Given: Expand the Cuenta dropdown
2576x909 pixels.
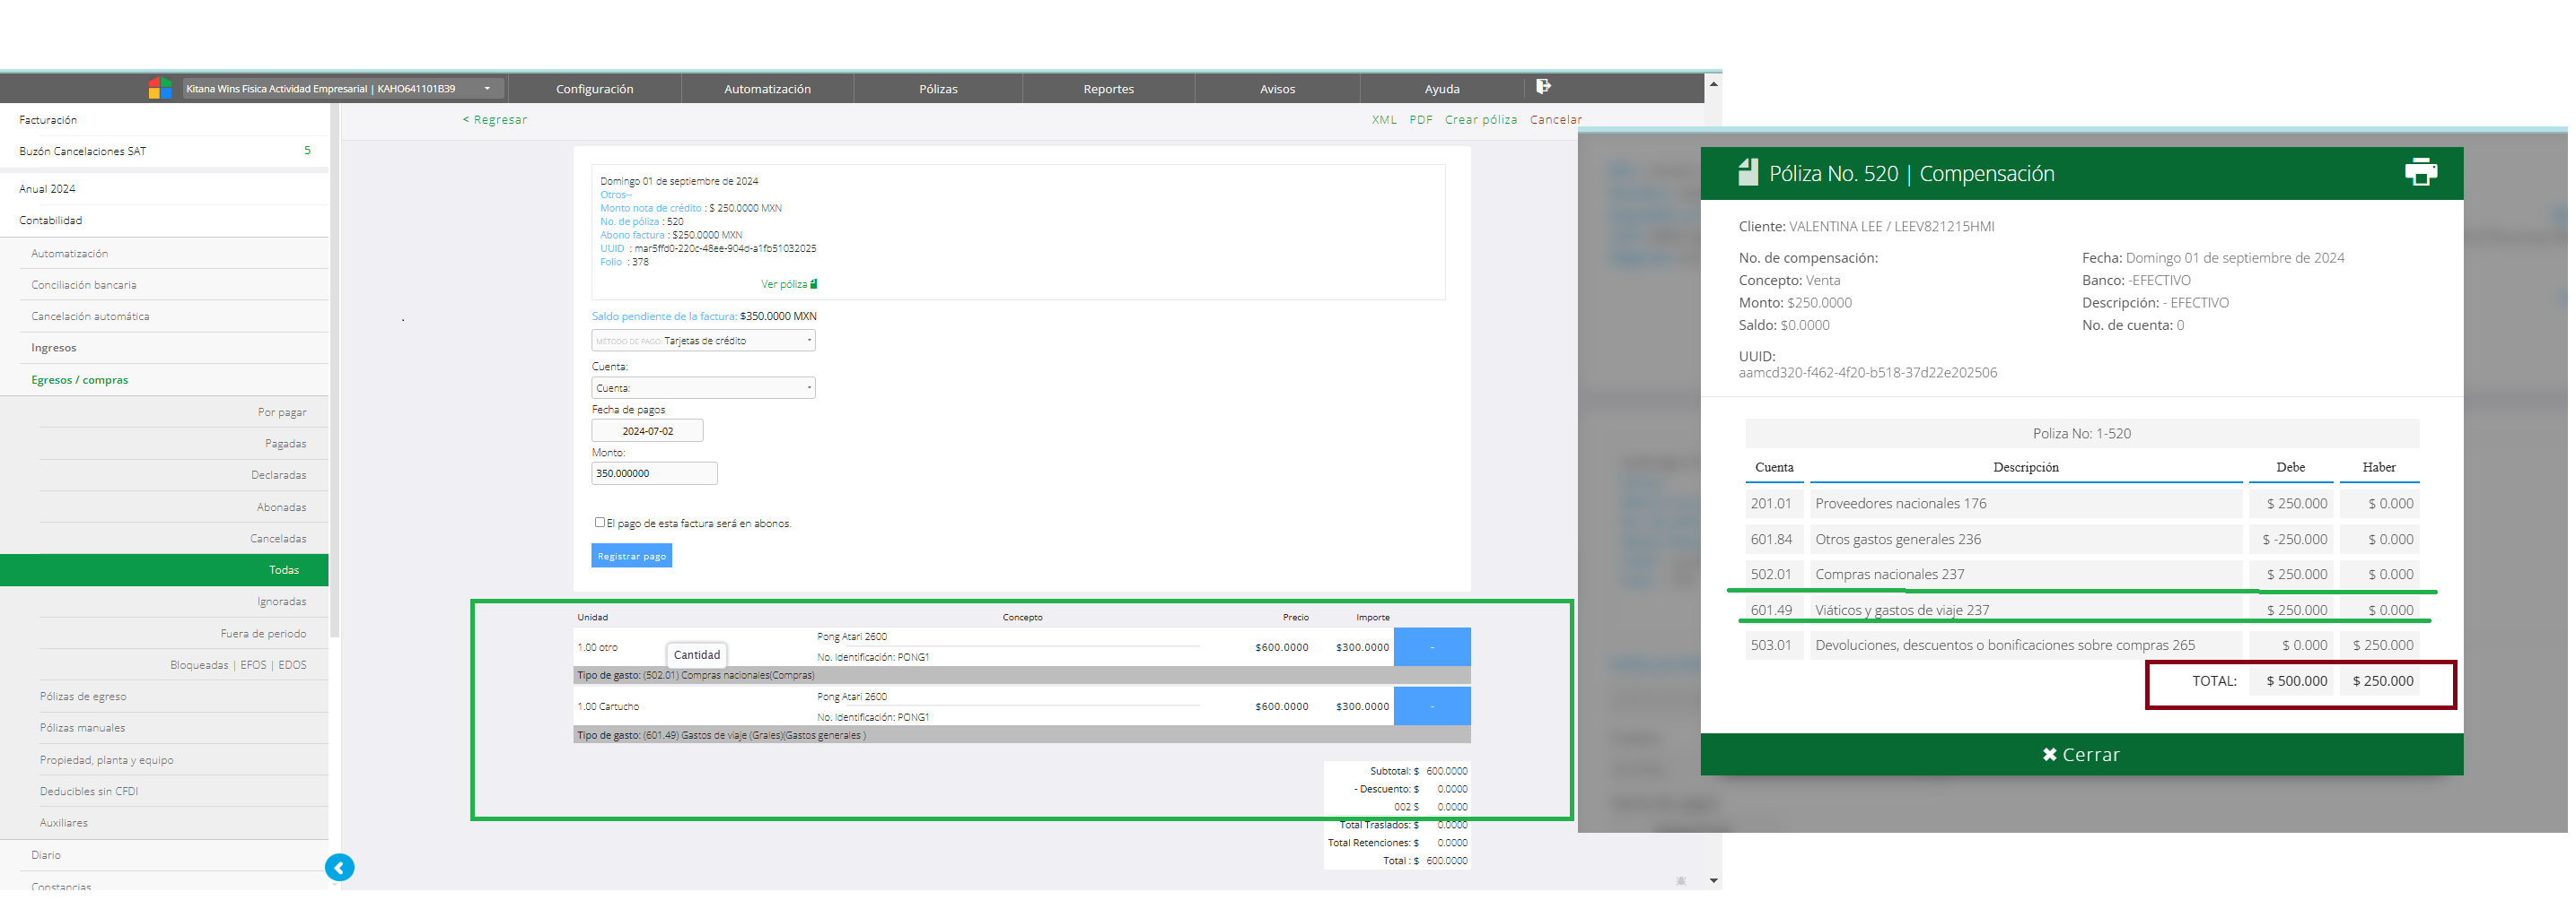Looking at the screenshot, I should point(703,388).
